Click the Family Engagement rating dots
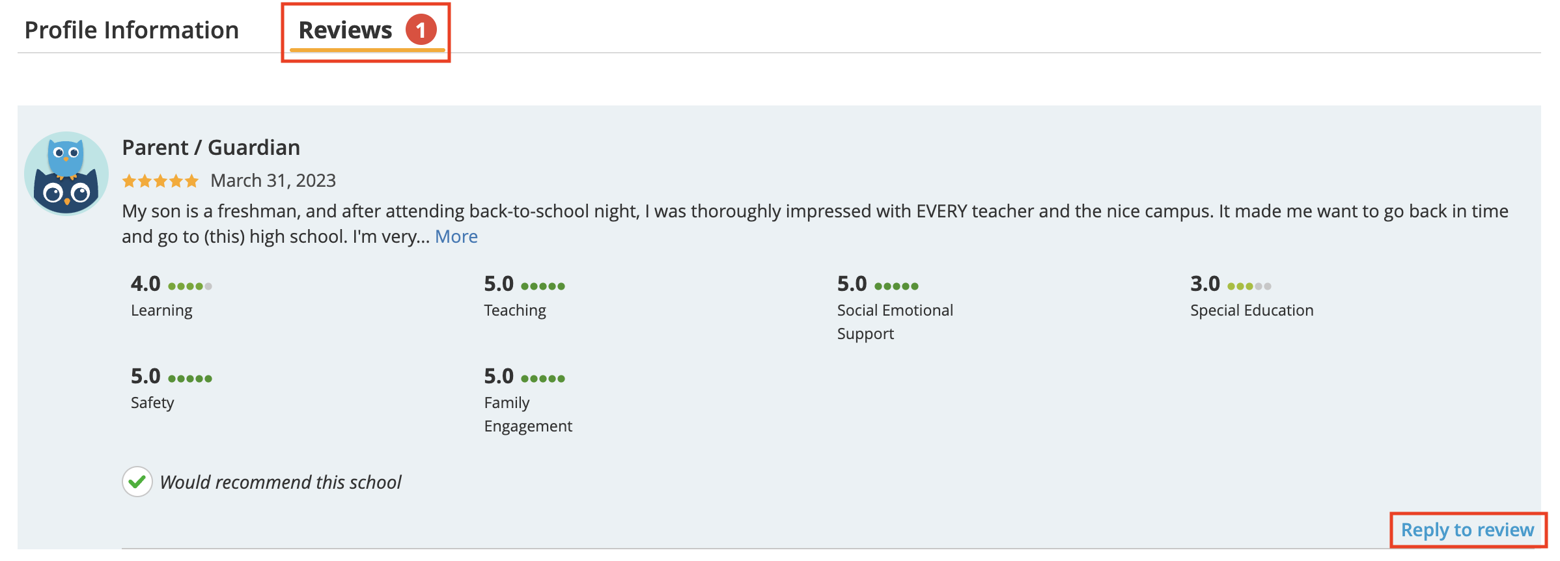1560x561 pixels. pyautogui.click(x=543, y=378)
